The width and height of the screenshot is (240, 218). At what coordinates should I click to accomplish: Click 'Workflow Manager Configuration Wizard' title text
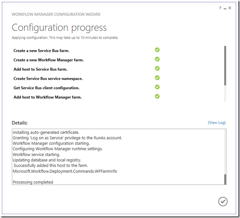click(56, 14)
